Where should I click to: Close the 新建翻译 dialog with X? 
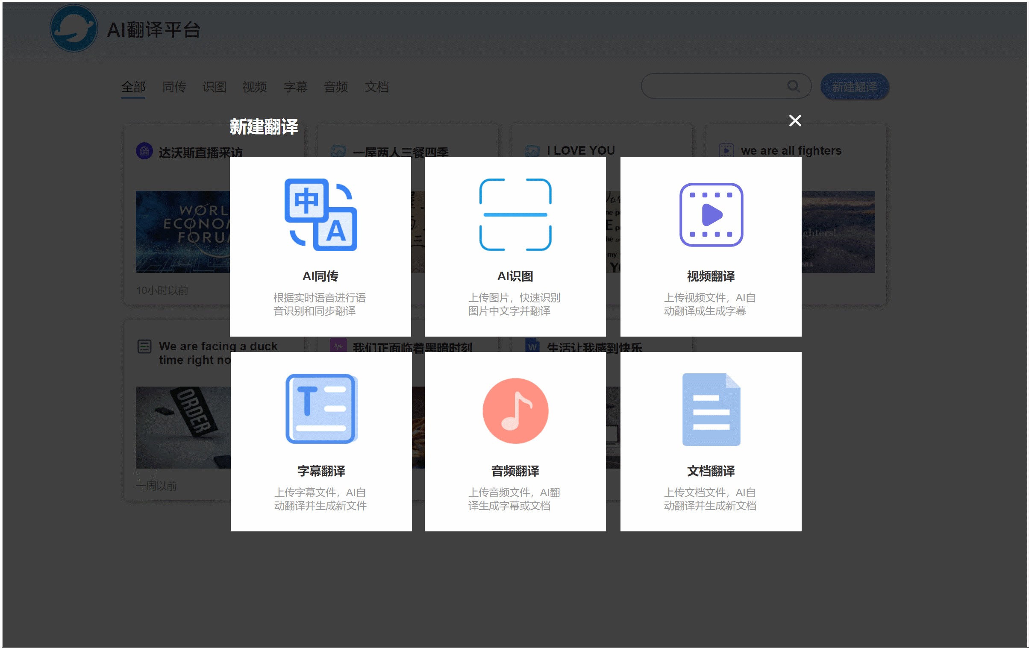pos(795,120)
